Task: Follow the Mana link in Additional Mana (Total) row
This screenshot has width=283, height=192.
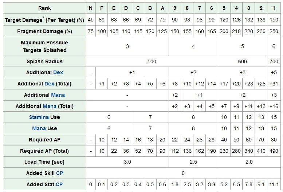Action: pos(50,106)
